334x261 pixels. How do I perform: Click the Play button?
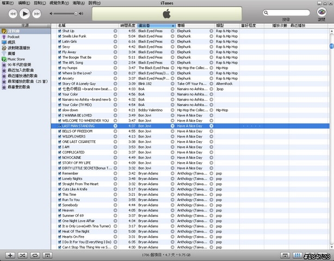click(x=24, y=14)
